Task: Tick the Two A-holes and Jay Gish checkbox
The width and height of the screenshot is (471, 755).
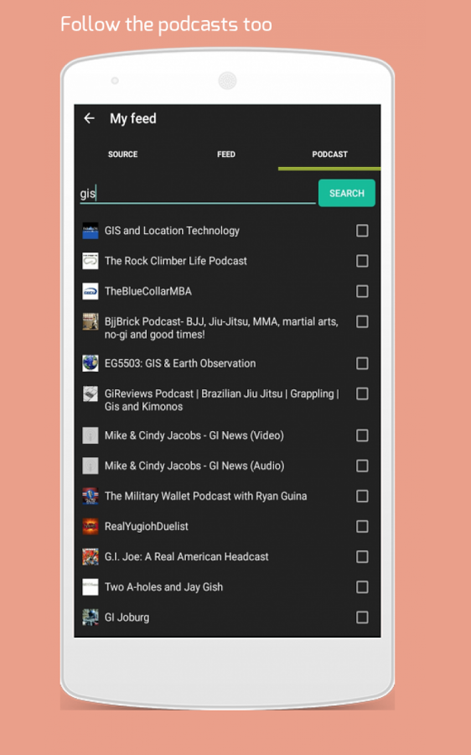Action: coord(362,587)
